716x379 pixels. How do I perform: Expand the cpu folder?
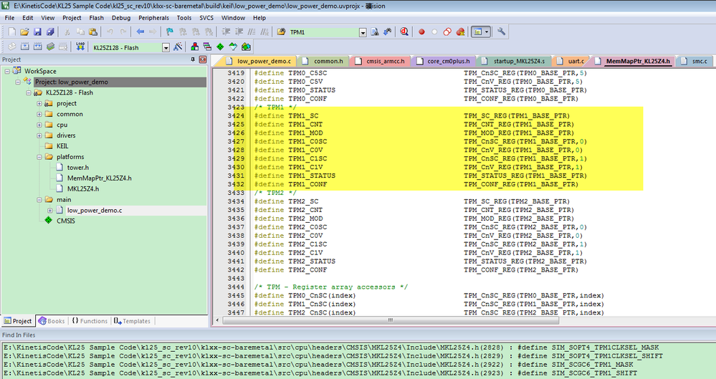tap(39, 125)
